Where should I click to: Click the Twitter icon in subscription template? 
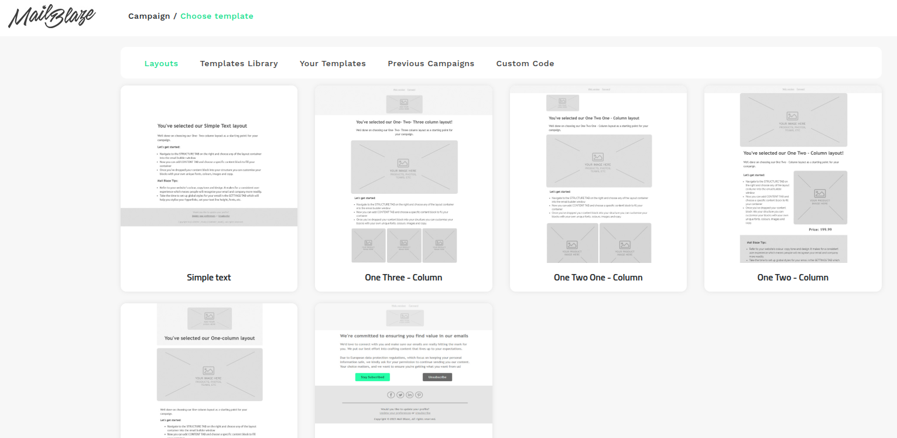pyautogui.click(x=400, y=395)
